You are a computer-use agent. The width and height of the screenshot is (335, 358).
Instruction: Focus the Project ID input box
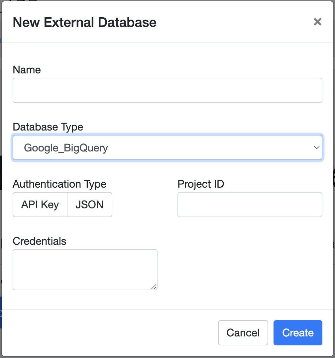coord(250,205)
